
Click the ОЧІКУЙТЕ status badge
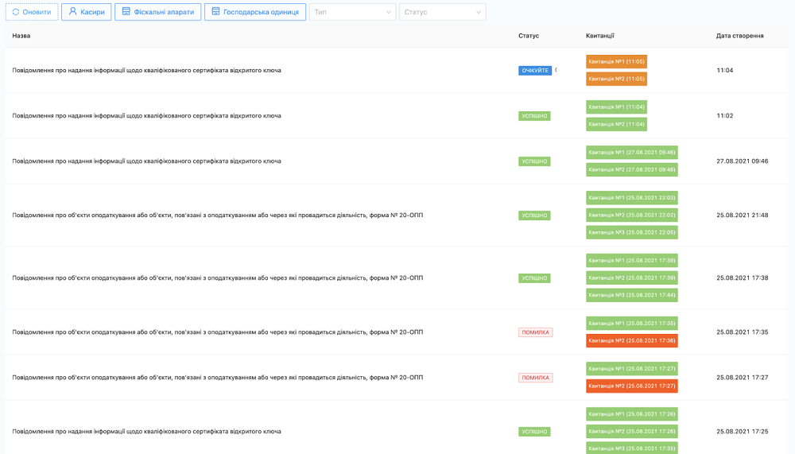tap(534, 71)
